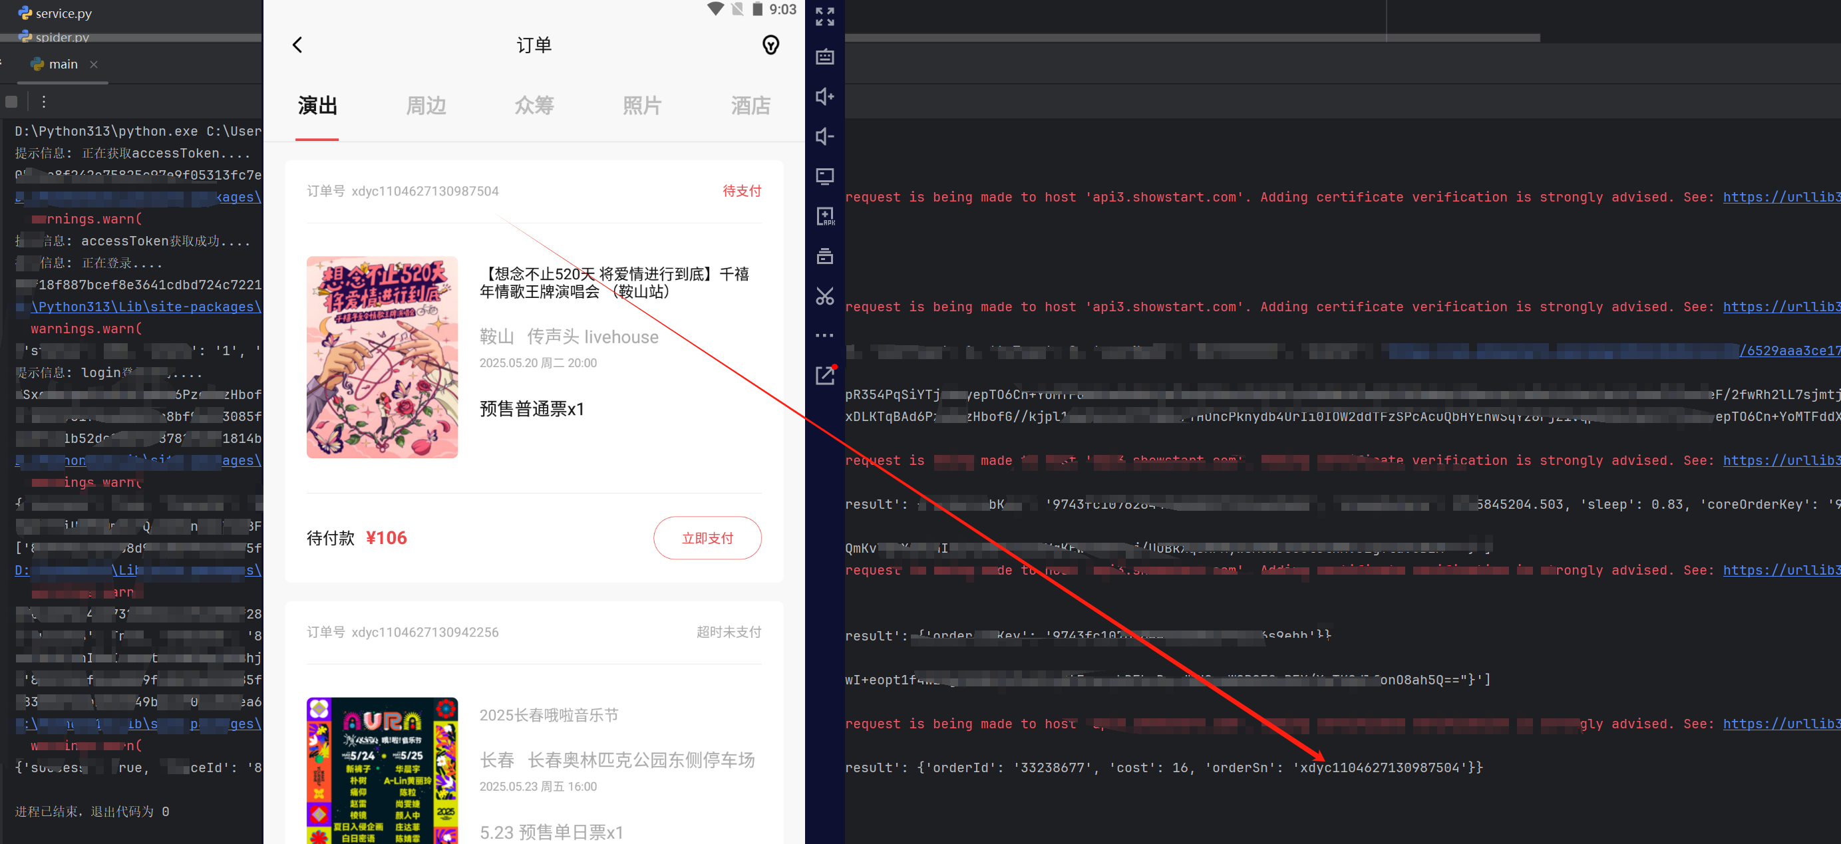Open the emulator more options dots
1841x844 pixels.
[825, 335]
